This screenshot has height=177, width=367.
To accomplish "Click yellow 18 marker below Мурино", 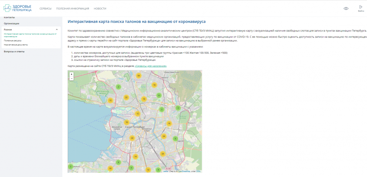I will point(154,85).
